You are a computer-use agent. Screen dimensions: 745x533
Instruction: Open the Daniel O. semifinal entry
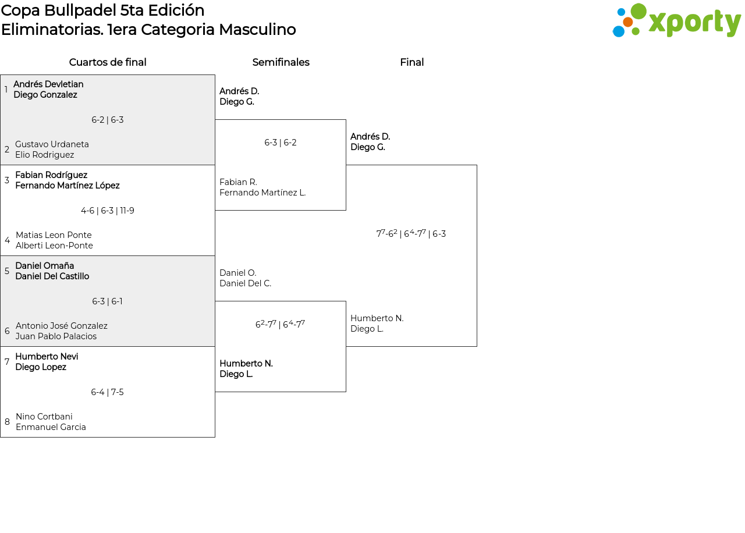click(245, 278)
